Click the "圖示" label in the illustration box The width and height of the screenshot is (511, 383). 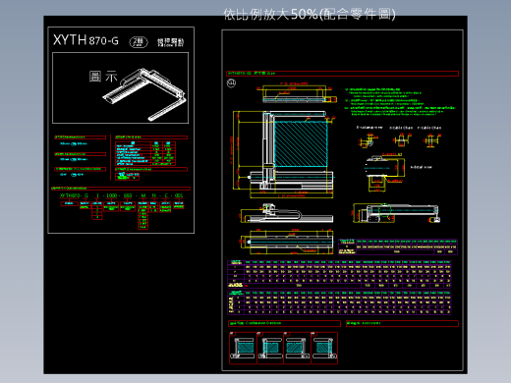pos(103,77)
